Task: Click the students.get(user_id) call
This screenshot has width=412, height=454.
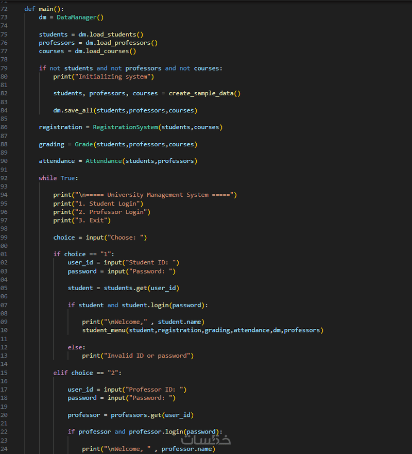Action: tap(142, 288)
